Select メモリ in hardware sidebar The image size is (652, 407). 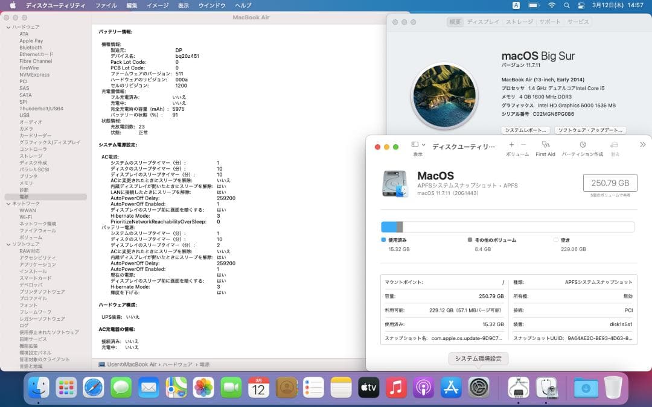pyautogui.click(x=26, y=183)
